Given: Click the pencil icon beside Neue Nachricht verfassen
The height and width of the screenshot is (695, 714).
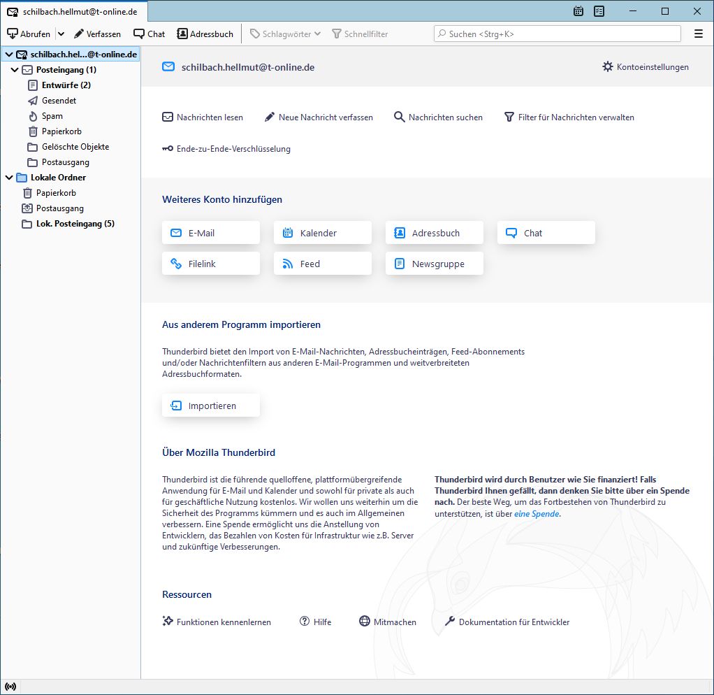Looking at the screenshot, I should coord(270,117).
